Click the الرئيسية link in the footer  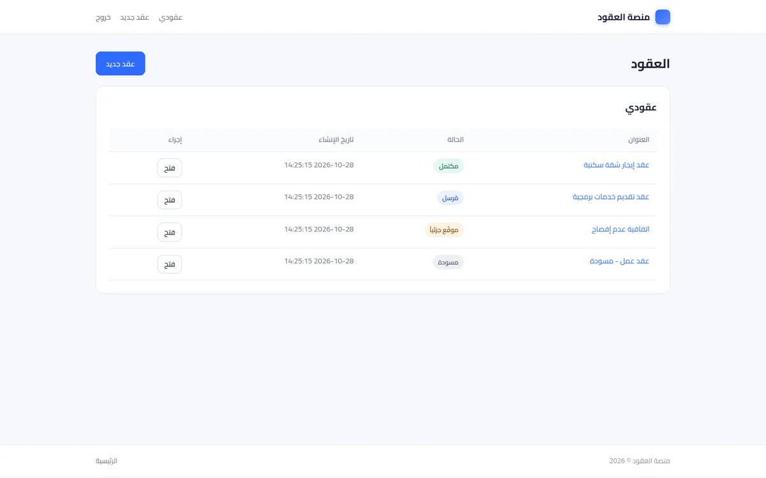pos(107,461)
